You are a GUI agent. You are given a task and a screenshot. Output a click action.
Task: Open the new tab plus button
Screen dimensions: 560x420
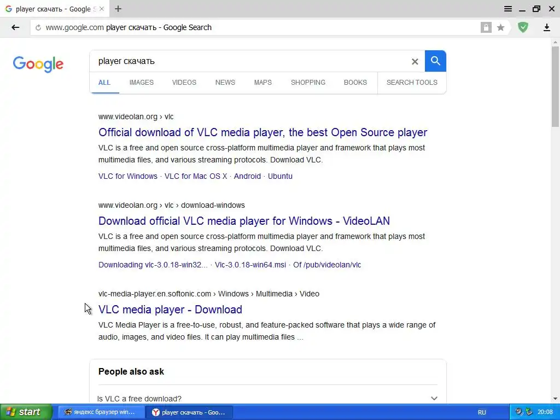[118, 9]
